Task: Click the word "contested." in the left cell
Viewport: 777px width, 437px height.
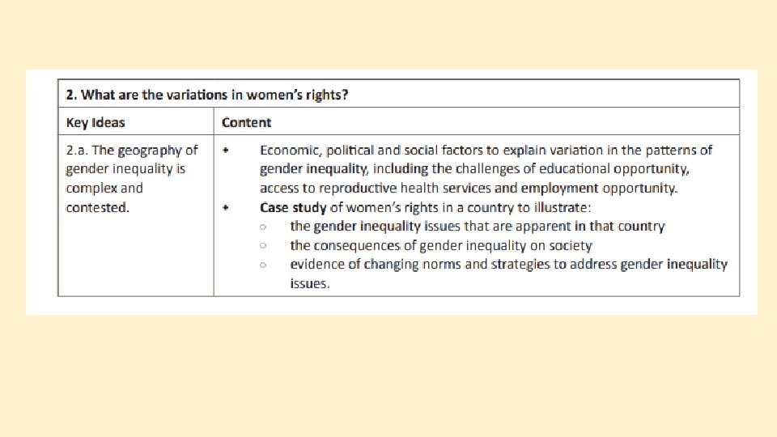Action: point(97,207)
